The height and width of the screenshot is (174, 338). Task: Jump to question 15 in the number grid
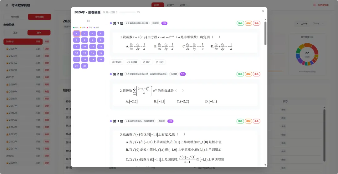coord(93,53)
